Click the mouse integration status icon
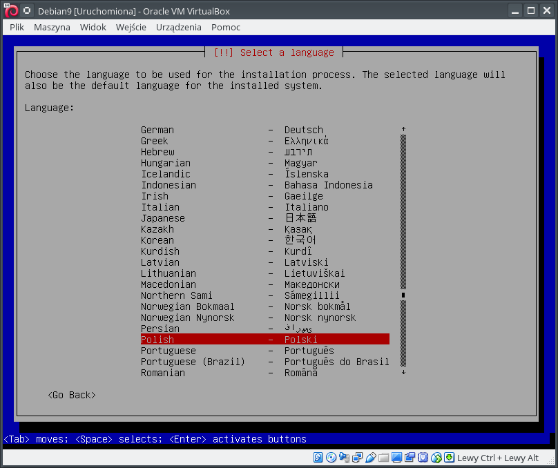Image resolution: width=558 pixels, height=468 pixels. click(436, 458)
